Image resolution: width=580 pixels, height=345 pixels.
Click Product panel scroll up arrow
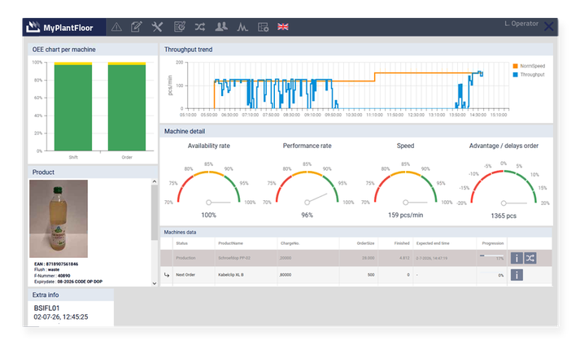click(x=155, y=181)
